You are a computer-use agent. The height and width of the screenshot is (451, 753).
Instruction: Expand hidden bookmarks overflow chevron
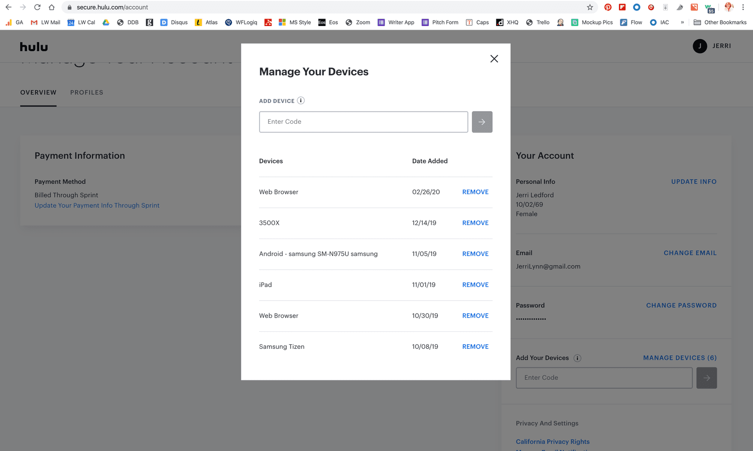click(x=682, y=23)
